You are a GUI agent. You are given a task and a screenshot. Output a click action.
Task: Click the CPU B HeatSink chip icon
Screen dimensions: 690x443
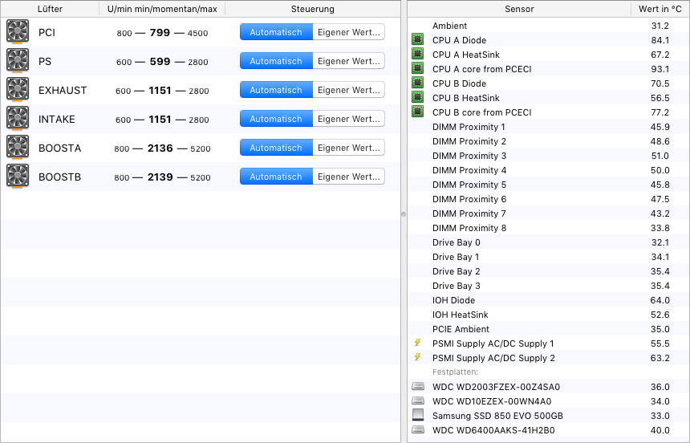417,97
